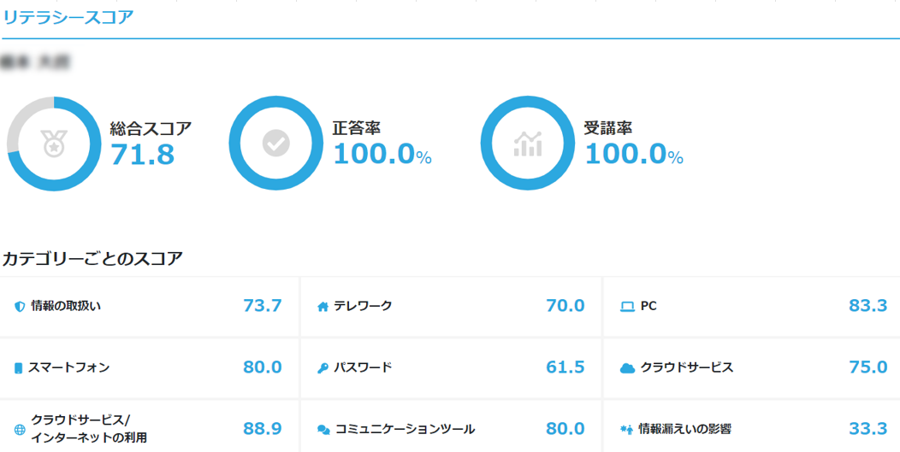Click the blurred user name text
900x452 pixels.
click(x=36, y=63)
